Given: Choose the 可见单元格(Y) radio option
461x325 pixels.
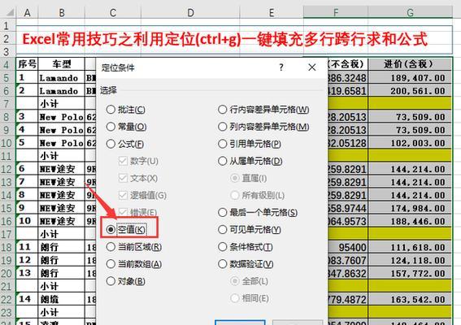Looking at the screenshot, I should 250,229.
